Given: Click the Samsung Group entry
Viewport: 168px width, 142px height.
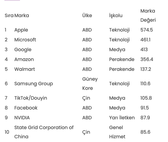Looking at the screenshot, I should (x=34, y=84).
